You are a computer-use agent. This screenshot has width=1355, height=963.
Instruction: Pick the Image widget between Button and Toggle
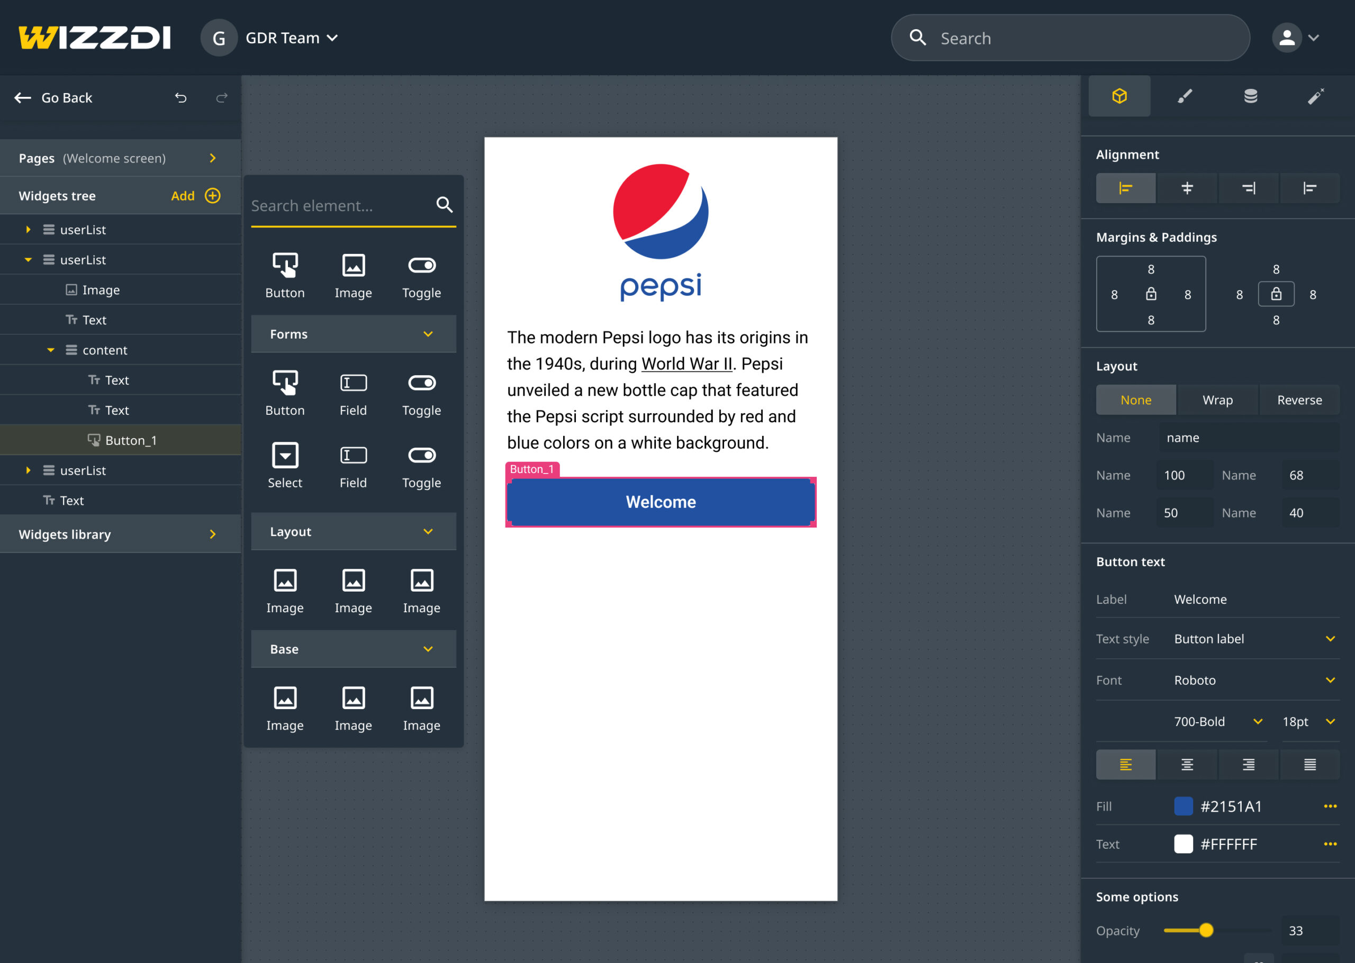tap(354, 276)
